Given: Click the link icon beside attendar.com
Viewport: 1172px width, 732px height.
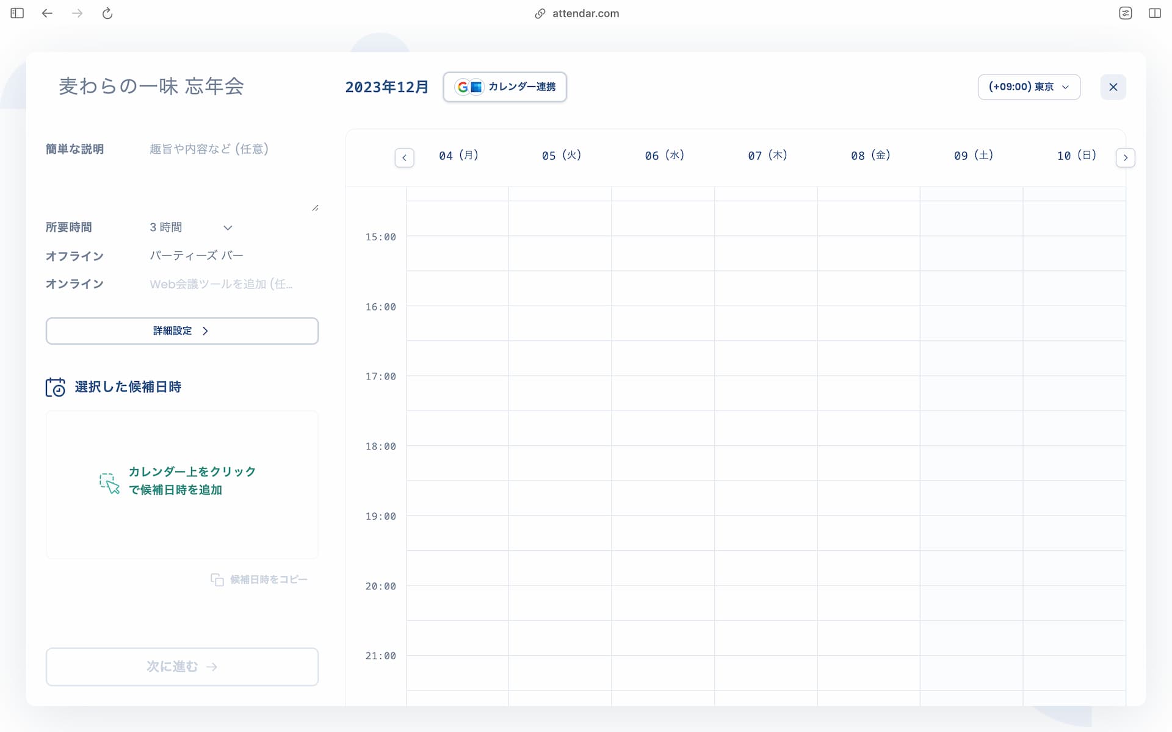Looking at the screenshot, I should (540, 13).
